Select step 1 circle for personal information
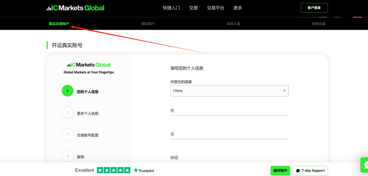Viewport: 368px width, 176px height. point(68,91)
